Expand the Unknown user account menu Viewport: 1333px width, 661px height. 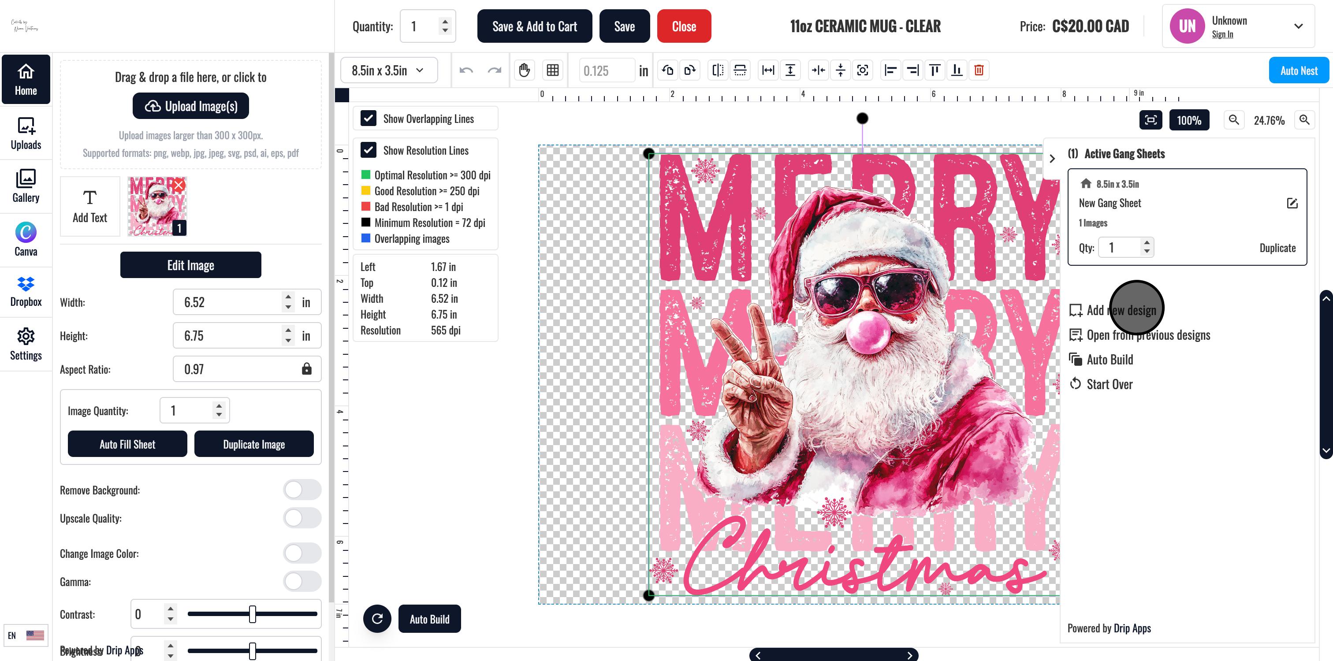1298,26
